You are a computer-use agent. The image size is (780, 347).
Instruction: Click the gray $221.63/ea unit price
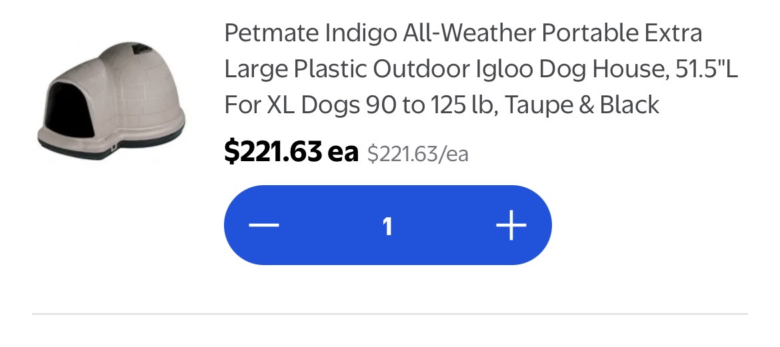tap(418, 155)
